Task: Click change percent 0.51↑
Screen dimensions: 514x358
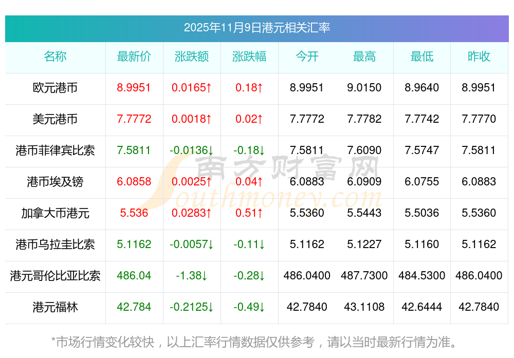Action: click(249, 213)
